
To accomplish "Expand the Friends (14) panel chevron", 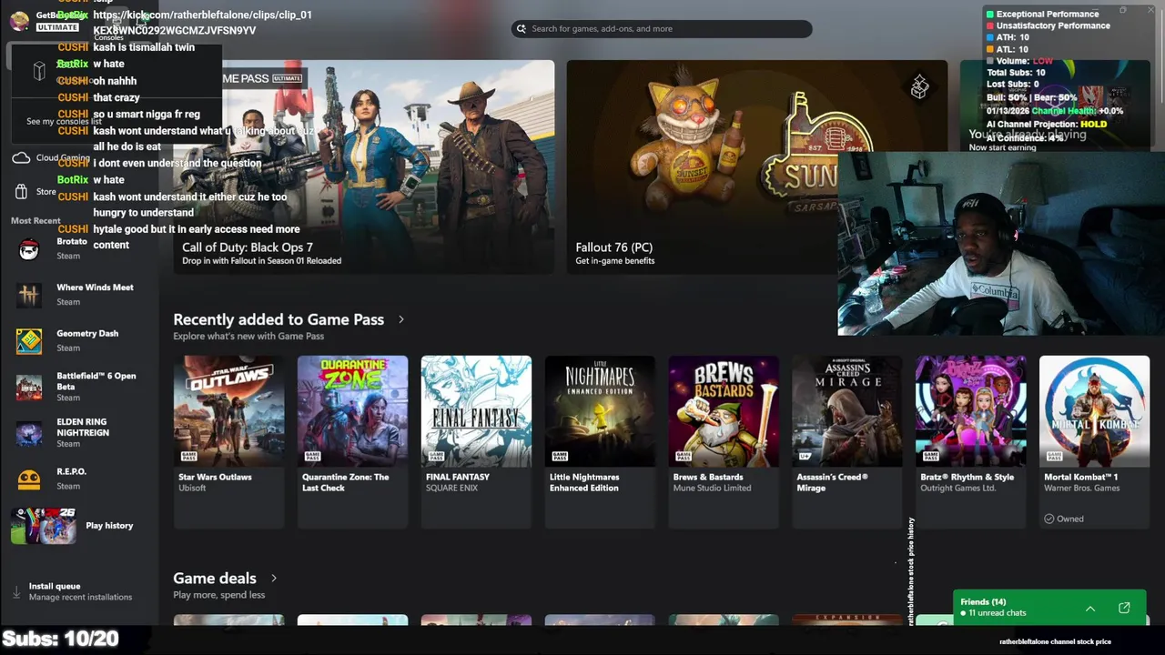I will [1090, 608].
